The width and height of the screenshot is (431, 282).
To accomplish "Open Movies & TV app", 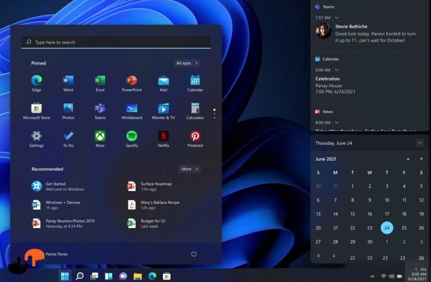I will click(164, 111).
